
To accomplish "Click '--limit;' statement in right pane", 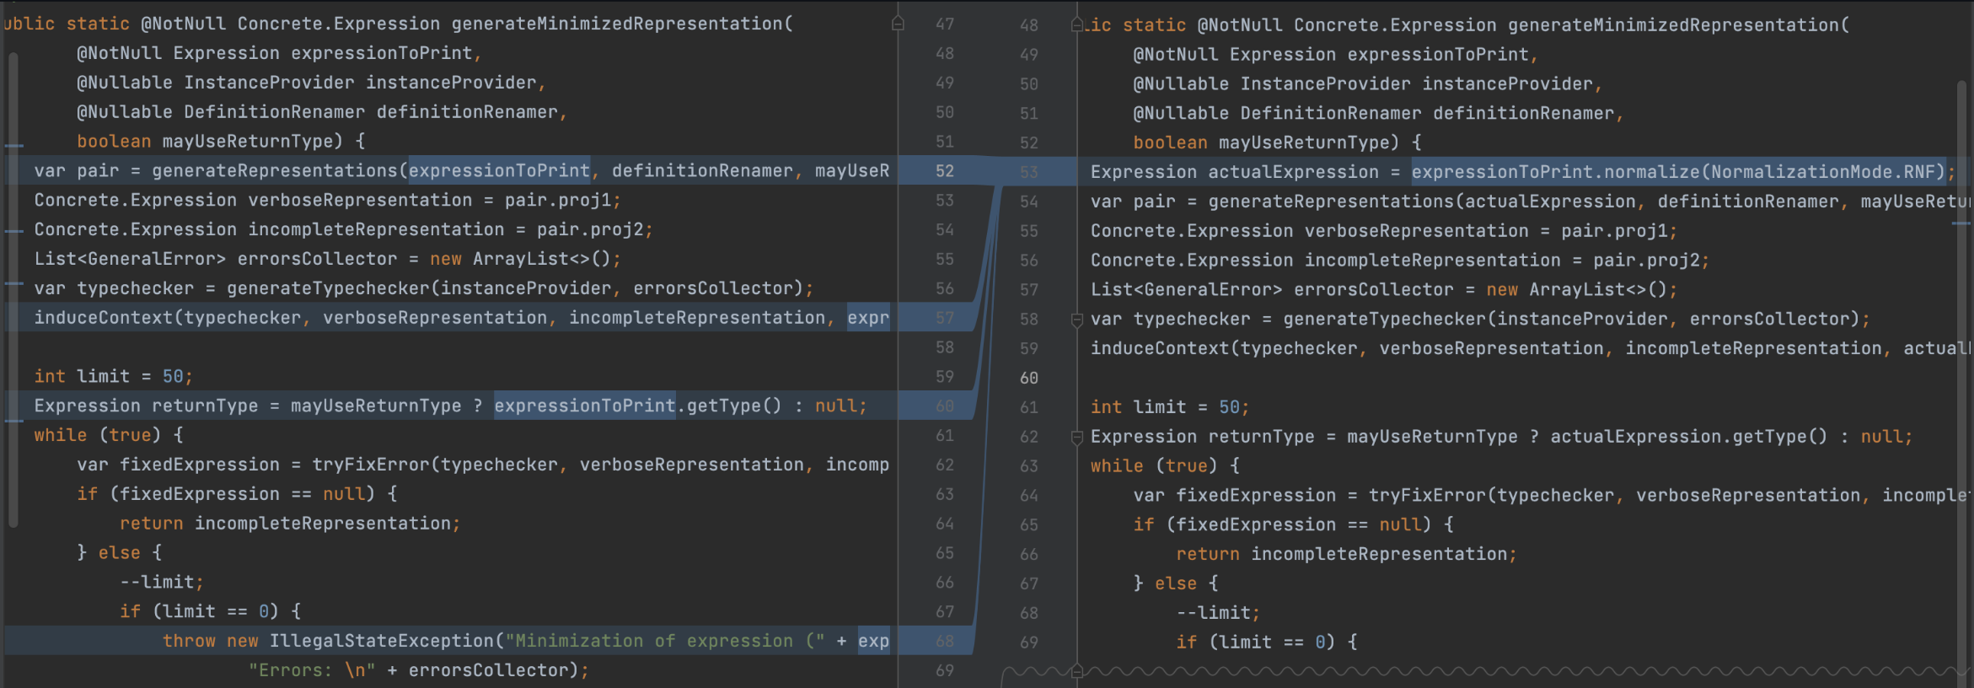I will point(1218,613).
